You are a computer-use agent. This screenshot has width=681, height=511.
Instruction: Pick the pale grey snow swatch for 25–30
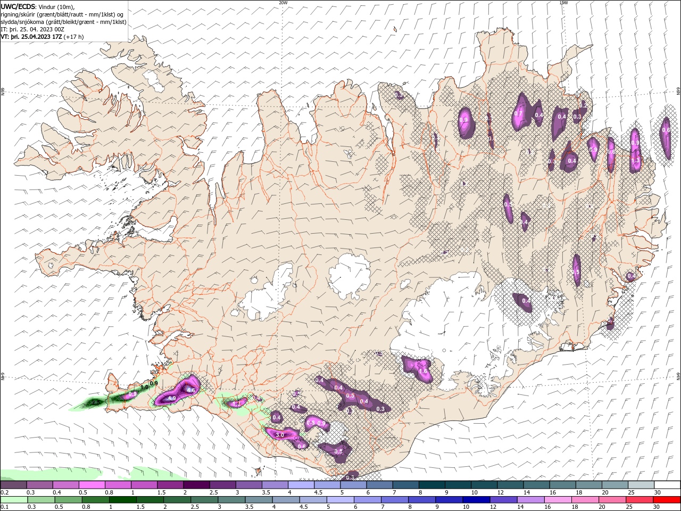point(642,485)
